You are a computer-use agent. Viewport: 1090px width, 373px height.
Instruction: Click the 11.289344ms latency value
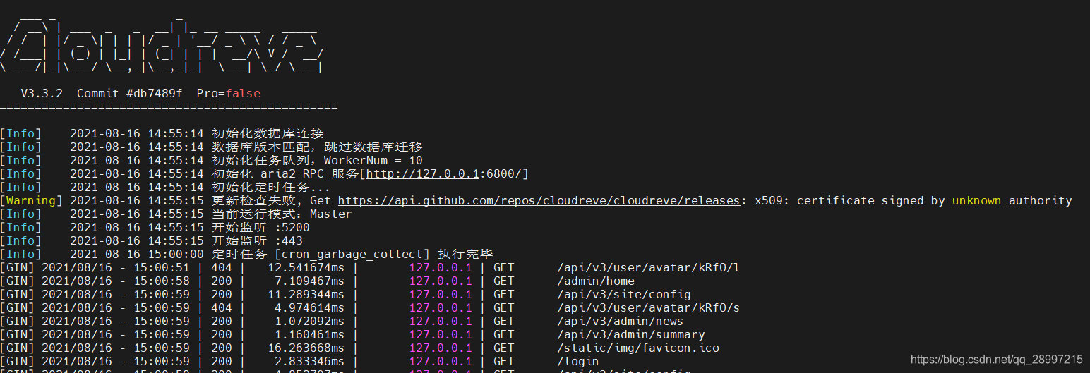[306, 295]
